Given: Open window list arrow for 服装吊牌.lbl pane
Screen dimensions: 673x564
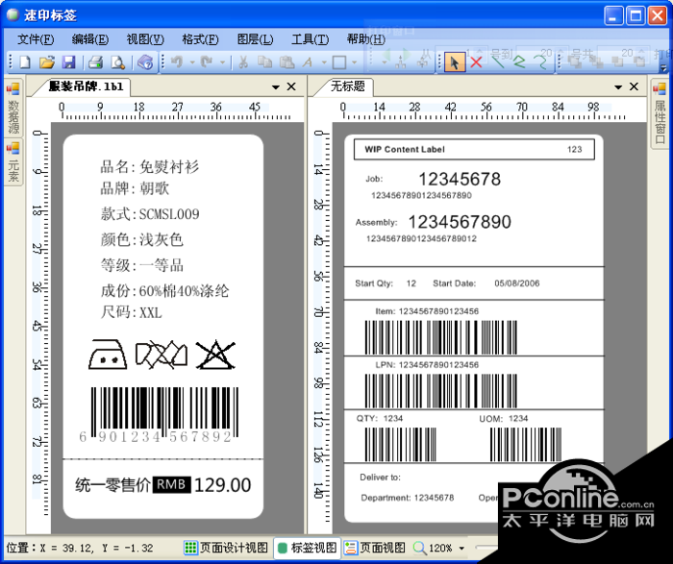Looking at the screenshot, I should click(276, 87).
